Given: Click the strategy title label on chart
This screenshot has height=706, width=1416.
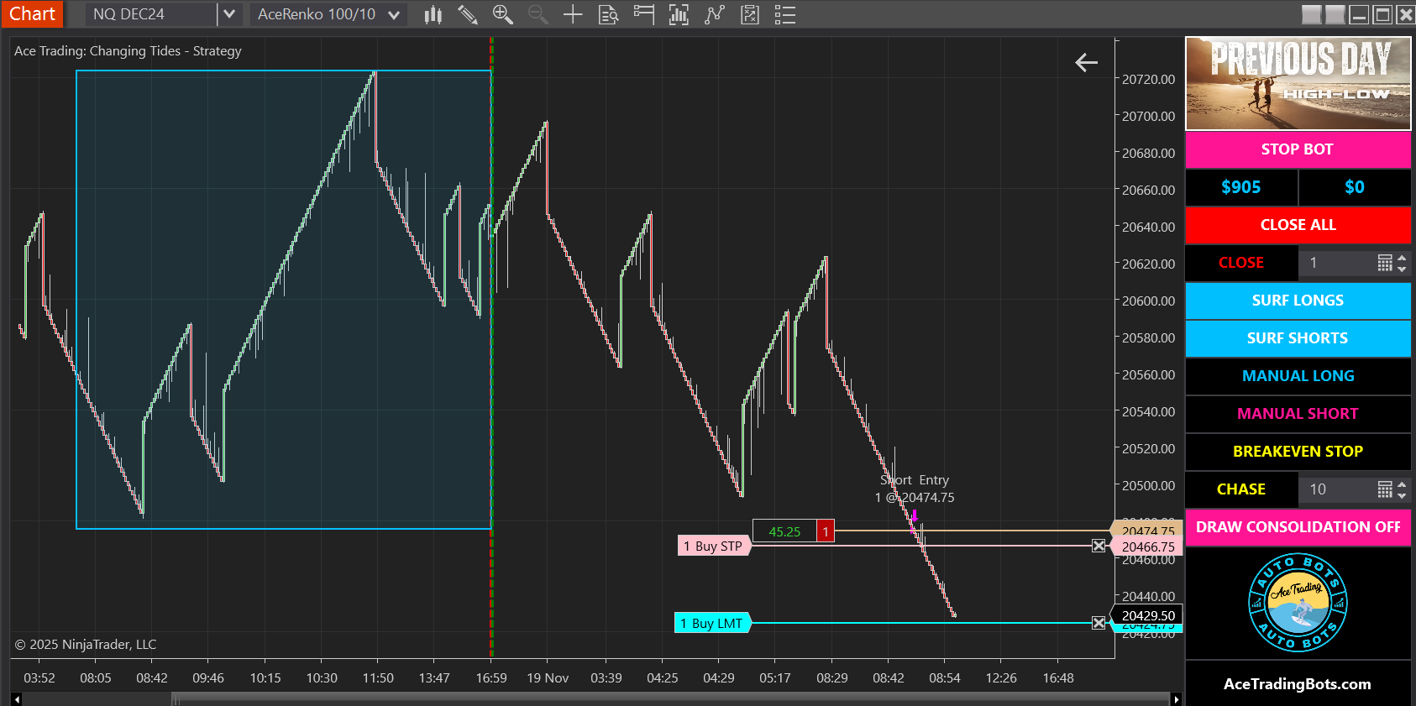Looking at the screenshot, I should tap(128, 51).
